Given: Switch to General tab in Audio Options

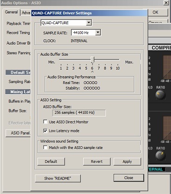Looking at the screenshot, I should coord(11,12).
